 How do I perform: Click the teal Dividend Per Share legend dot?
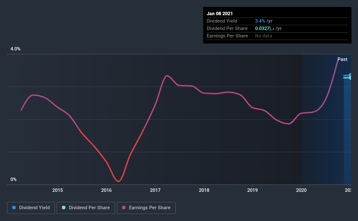pos(64,208)
